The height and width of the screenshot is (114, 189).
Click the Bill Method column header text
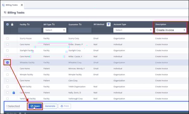(99, 24)
